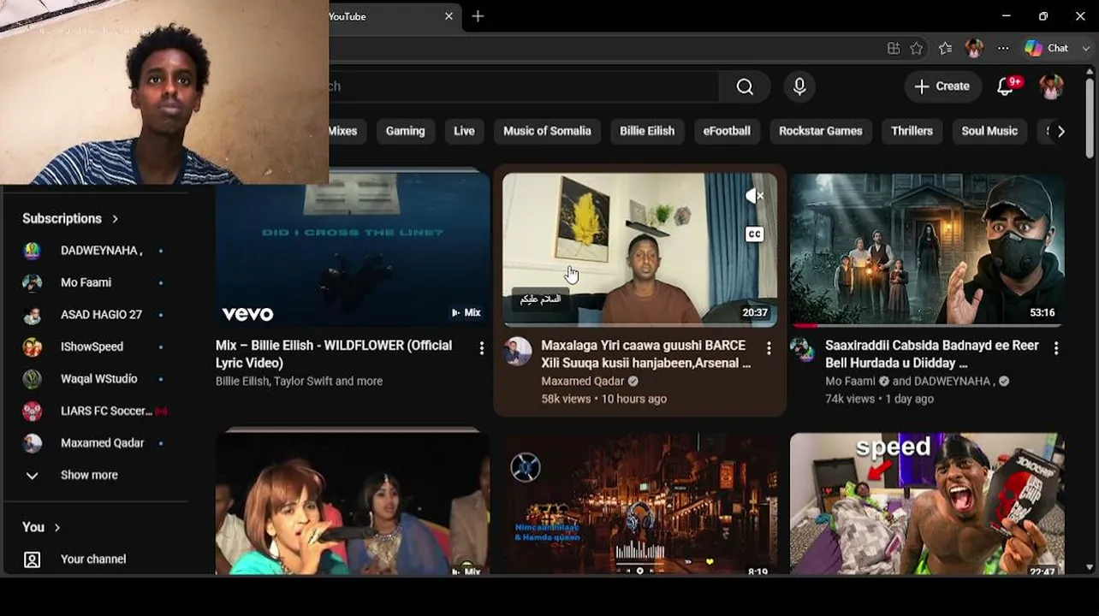The height and width of the screenshot is (616, 1099).
Task: Open the Copilot Chat button
Action: pyautogui.click(x=1047, y=48)
